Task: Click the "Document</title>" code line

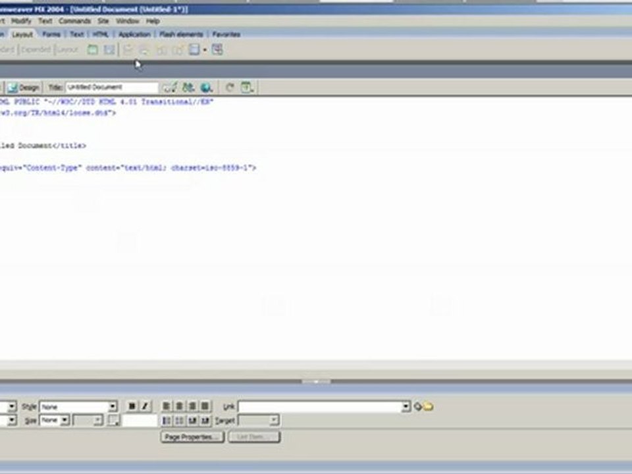Action: [x=43, y=145]
